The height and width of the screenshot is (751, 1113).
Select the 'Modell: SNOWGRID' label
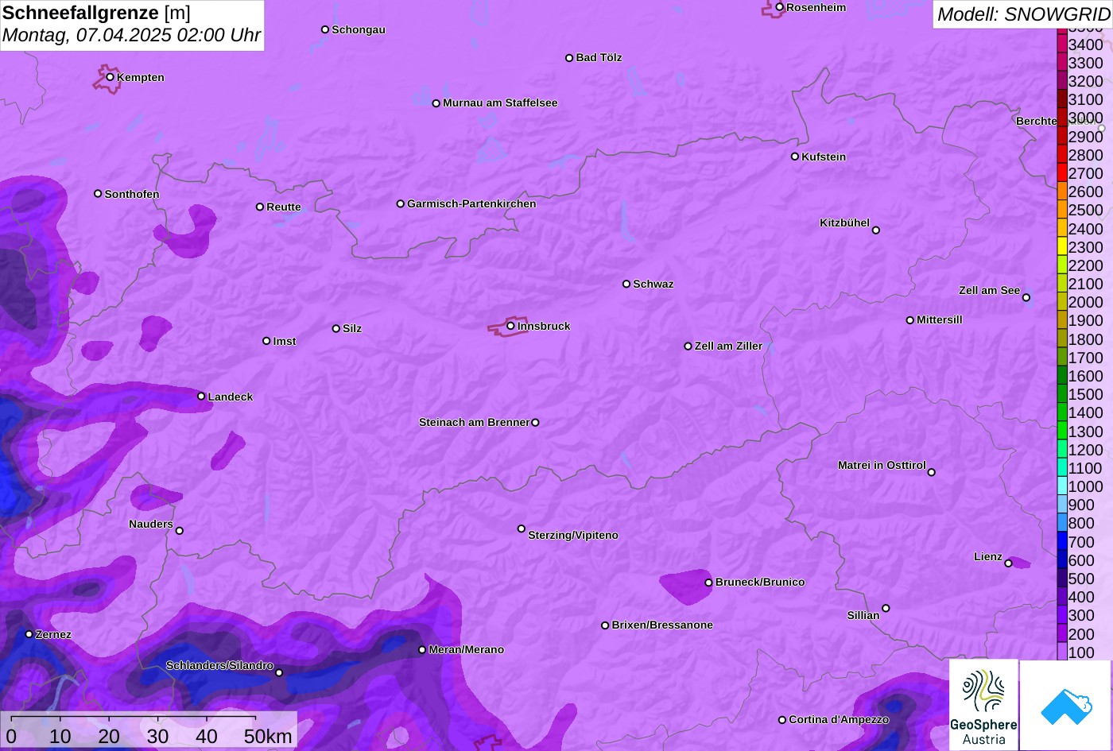click(1023, 14)
